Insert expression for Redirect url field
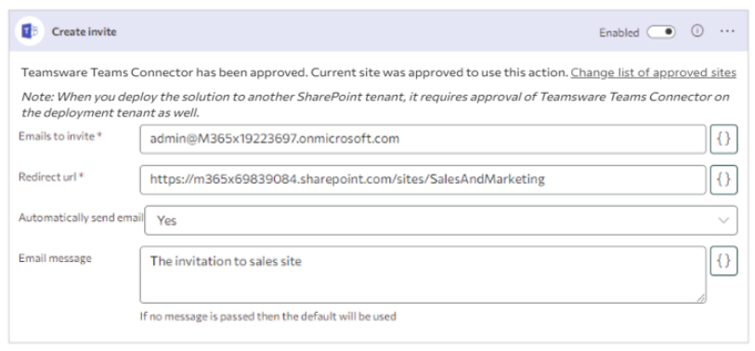 pos(723,179)
